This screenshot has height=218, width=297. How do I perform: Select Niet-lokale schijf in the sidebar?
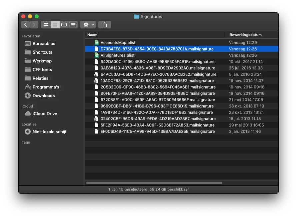46,132
